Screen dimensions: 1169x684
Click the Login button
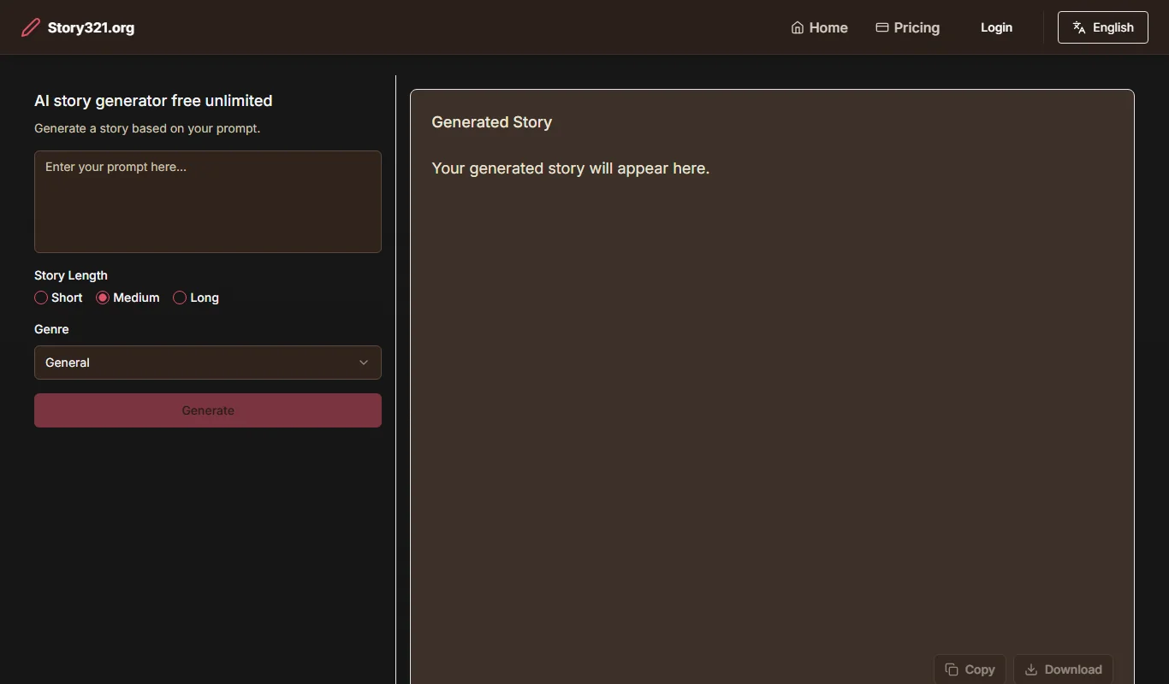(x=996, y=27)
